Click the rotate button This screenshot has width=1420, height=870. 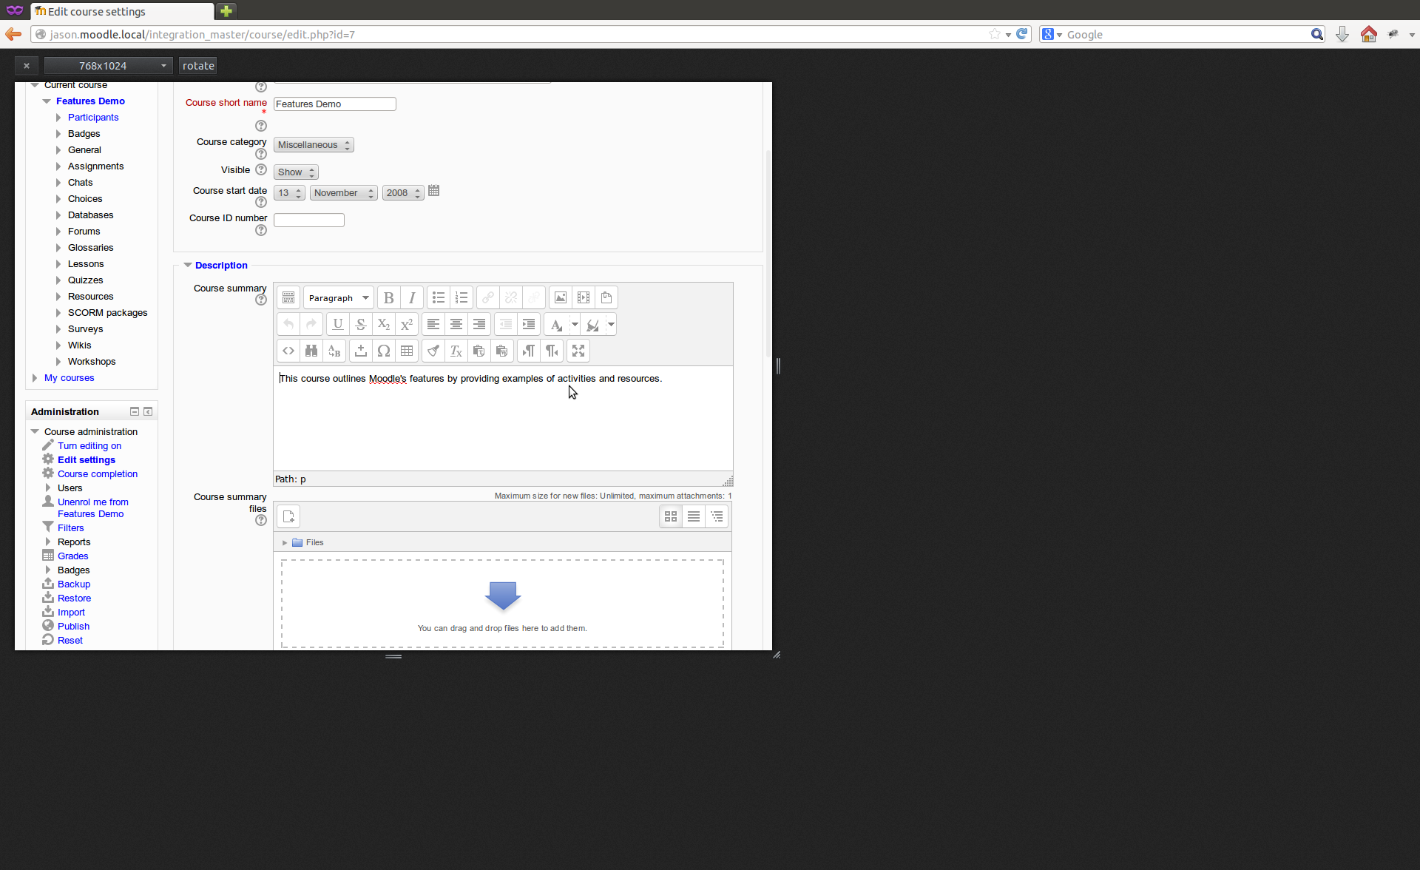(198, 66)
